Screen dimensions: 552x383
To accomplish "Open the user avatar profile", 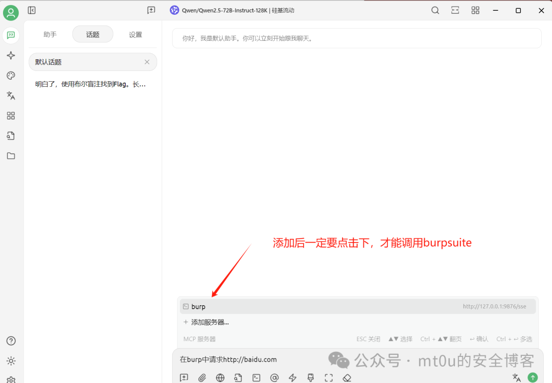I will 11,13.
